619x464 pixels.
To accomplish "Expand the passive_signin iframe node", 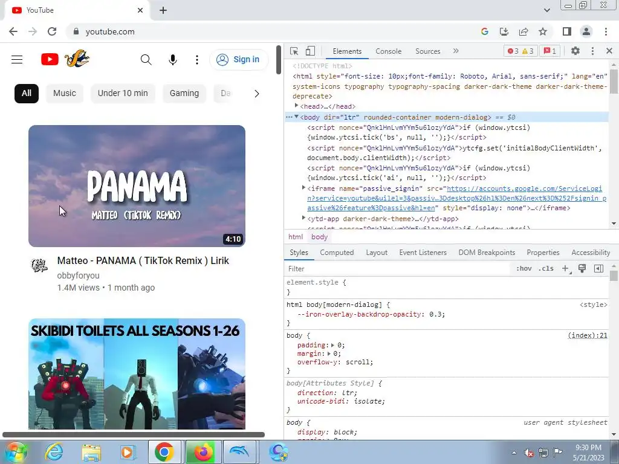I will (303, 188).
